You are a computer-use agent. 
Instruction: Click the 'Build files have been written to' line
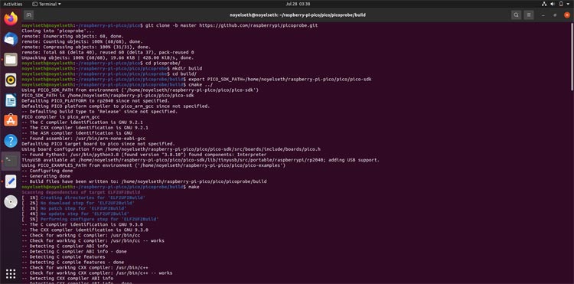tap(144, 181)
